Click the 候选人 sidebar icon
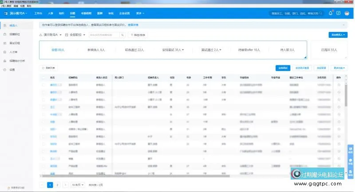Image resolution: width=355 pixels, height=192 pixels. click(x=5, y=25)
